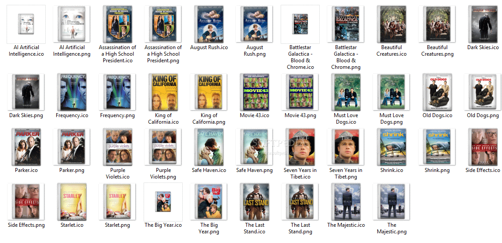This screenshot has height=243, width=502.
Task: Click the 'Safe Haven.png' file name
Action: click(255, 170)
